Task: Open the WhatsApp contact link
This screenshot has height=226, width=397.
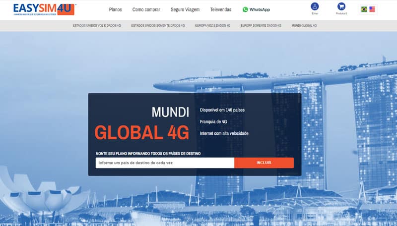Action: coord(260,9)
